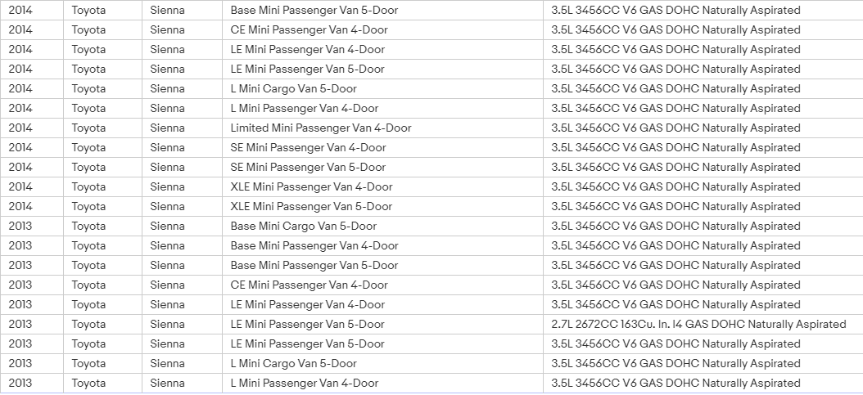
Task: Click the 2013 LE Mini Passenger Van 4-Door cell
Action: pos(382,304)
